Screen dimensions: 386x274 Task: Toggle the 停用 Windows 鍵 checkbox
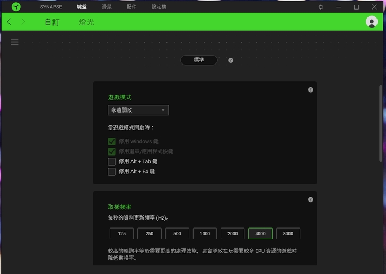pos(111,141)
